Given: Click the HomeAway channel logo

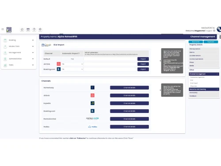Looking at the screenshot, I should click(x=92, y=88).
